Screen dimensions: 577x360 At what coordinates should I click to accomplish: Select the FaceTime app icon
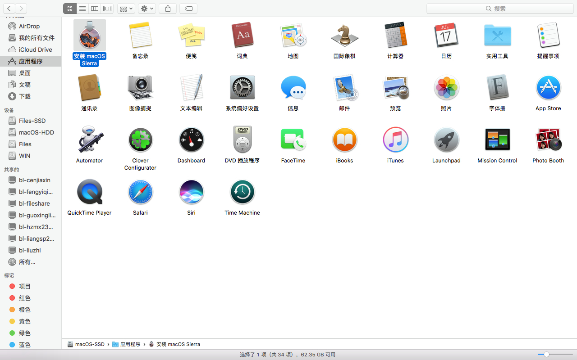(x=293, y=140)
